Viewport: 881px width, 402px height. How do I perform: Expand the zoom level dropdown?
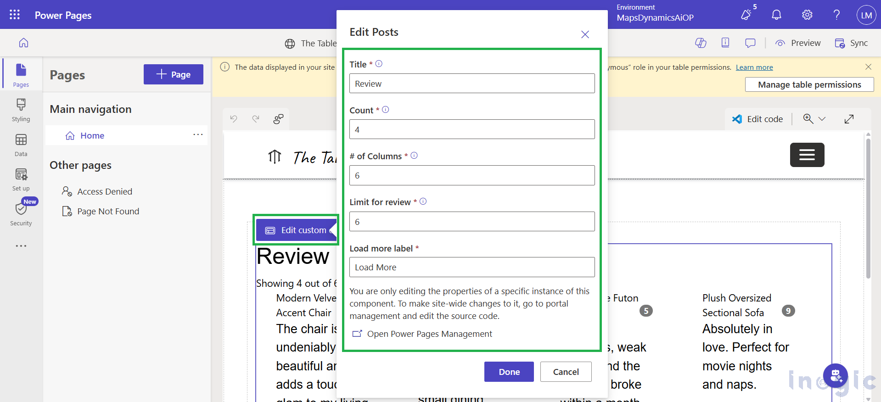822,119
